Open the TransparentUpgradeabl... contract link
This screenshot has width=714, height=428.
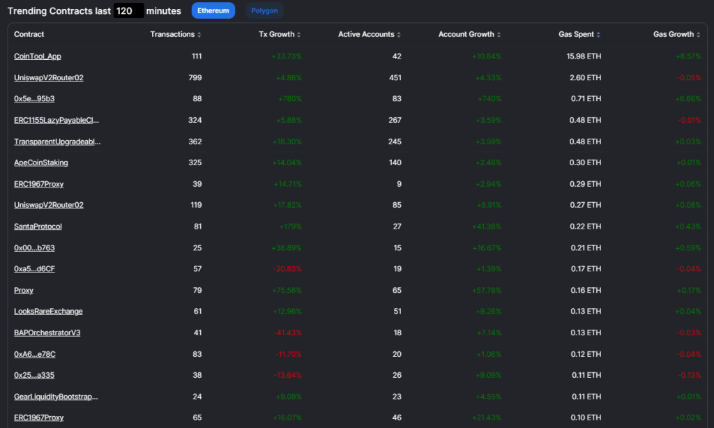click(x=57, y=142)
